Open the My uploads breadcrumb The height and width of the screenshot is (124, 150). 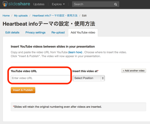click(21, 16)
